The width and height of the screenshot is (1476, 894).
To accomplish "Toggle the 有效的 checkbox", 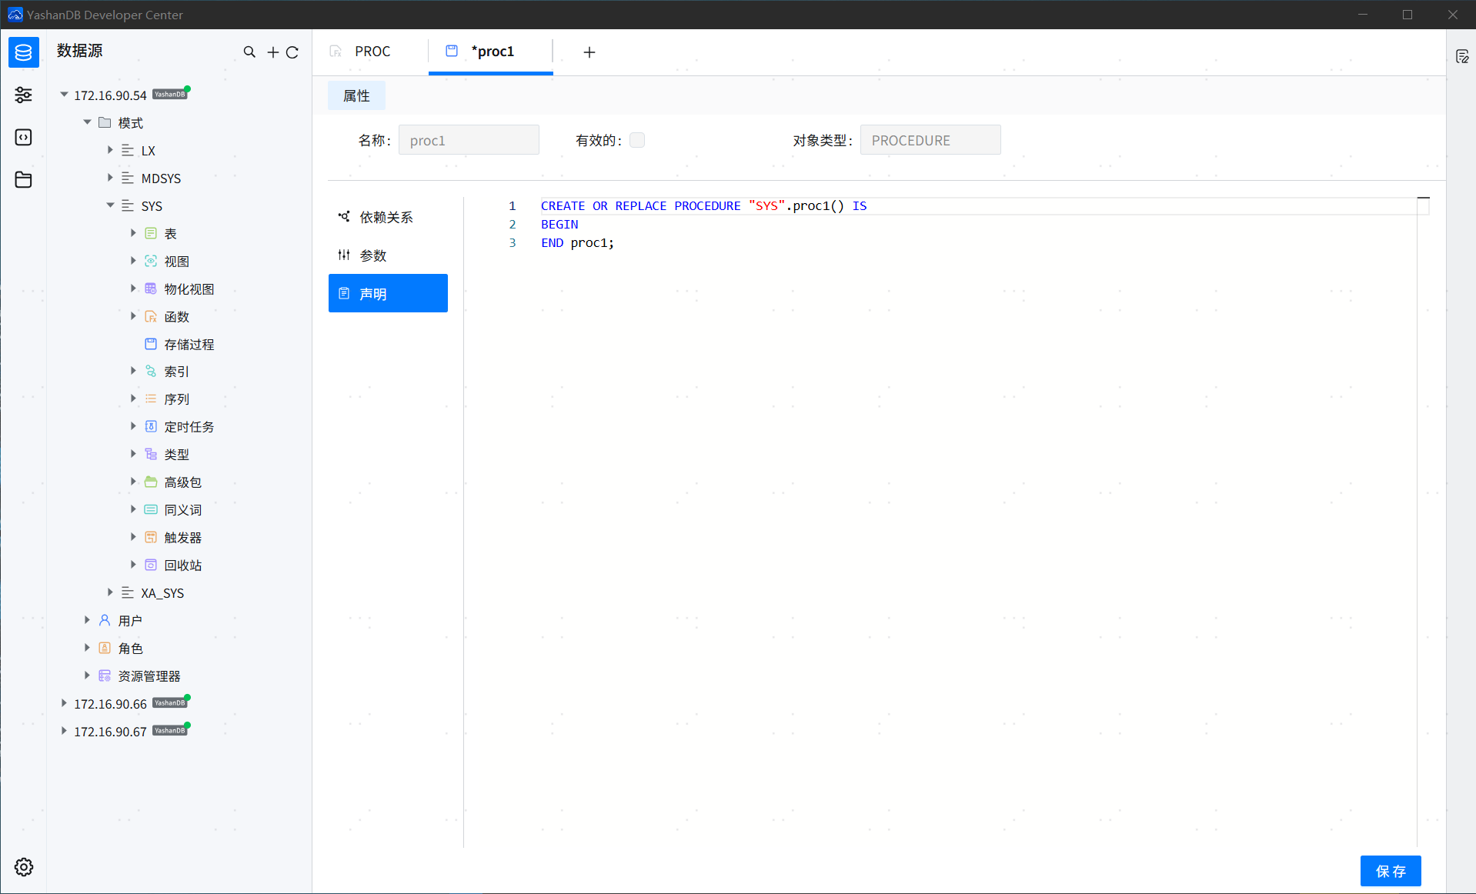I will (637, 140).
